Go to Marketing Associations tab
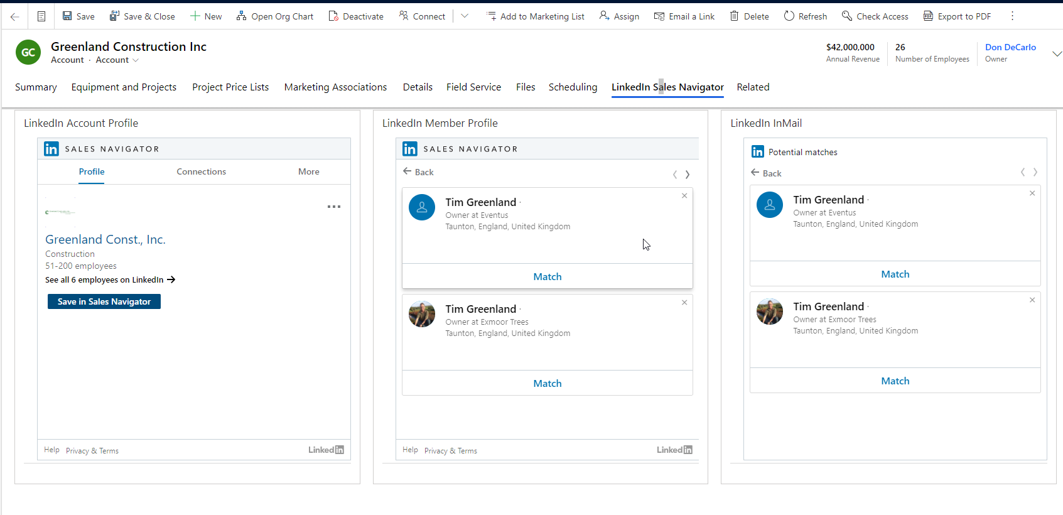 pyautogui.click(x=335, y=87)
